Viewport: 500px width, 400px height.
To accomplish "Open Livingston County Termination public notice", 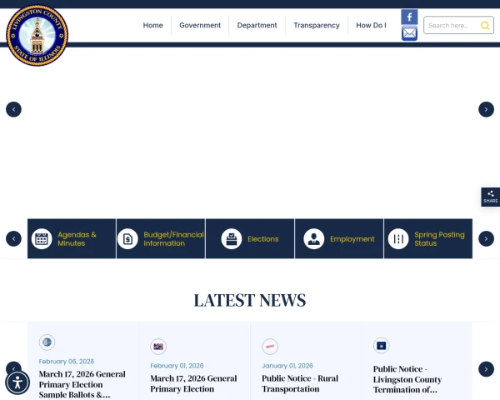I will [407, 379].
